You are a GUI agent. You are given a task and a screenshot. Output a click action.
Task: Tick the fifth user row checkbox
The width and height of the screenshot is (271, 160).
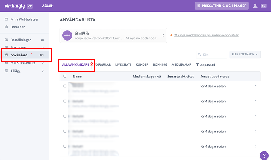[x=65, y=146]
